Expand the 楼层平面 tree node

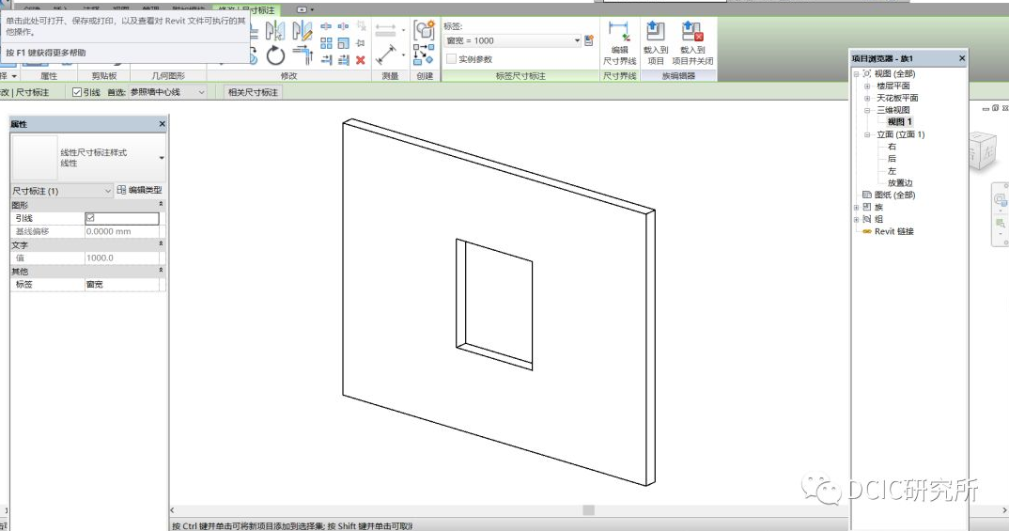867,86
